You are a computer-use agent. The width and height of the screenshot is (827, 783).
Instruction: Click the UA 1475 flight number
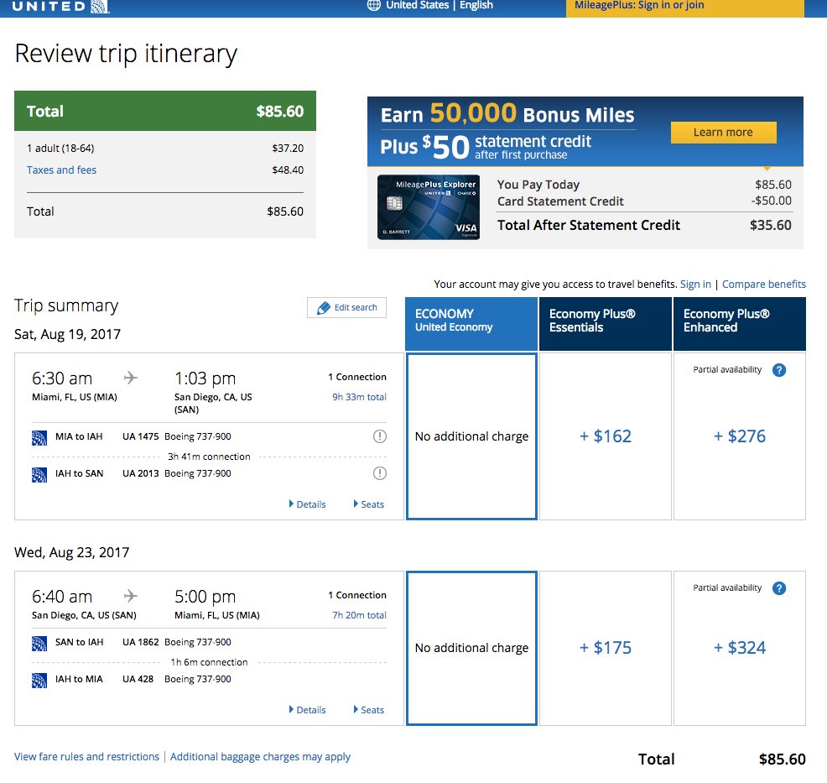140,436
